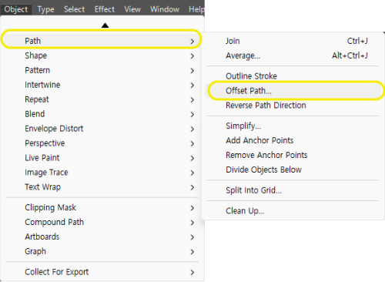The image size is (385, 282).
Task: Open the Type menu
Action: pyautogui.click(x=45, y=9)
